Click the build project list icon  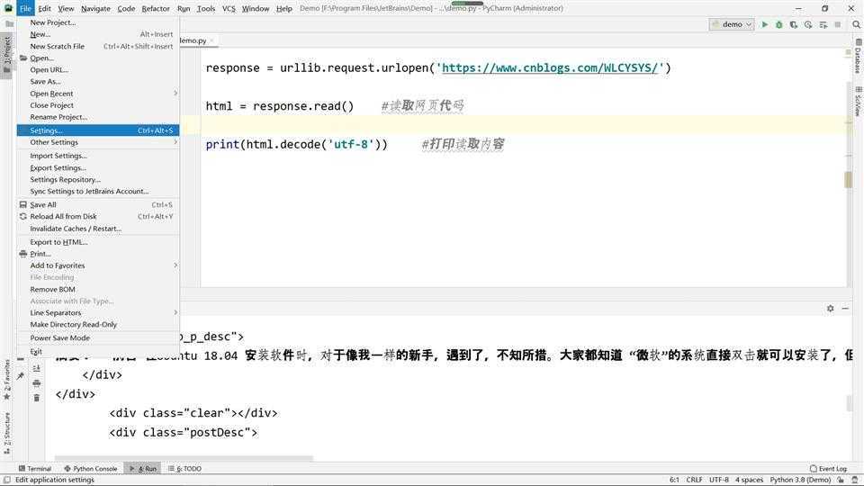coord(823,24)
